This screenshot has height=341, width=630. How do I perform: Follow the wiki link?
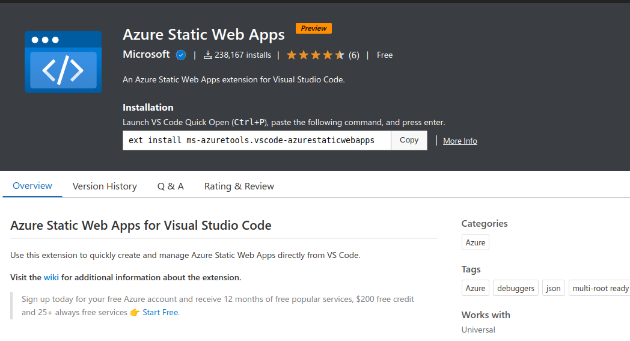point(51,277)
